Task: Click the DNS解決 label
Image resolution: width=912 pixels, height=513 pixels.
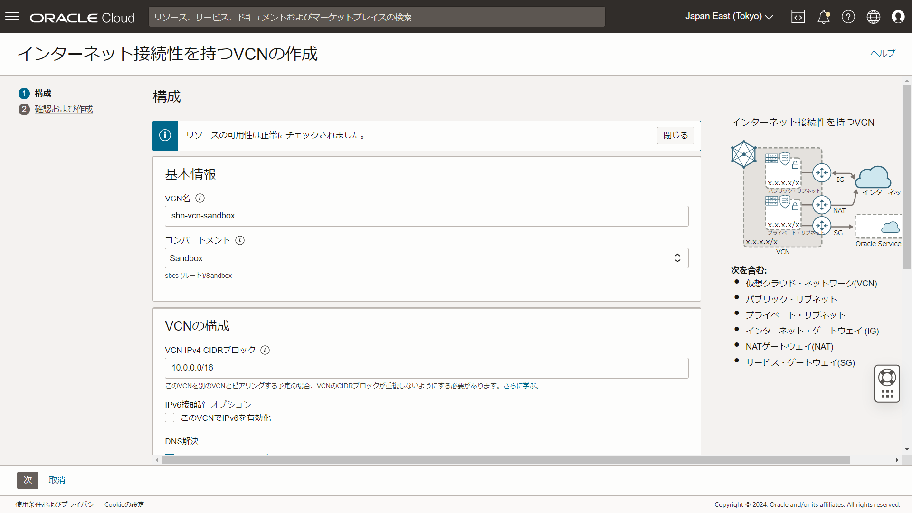Action: (x=181, y=441)
